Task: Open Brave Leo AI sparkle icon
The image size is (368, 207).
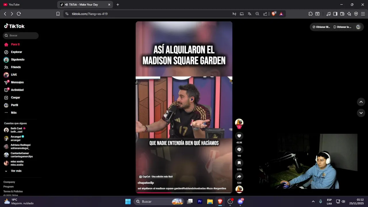Action: click(349, 14)
